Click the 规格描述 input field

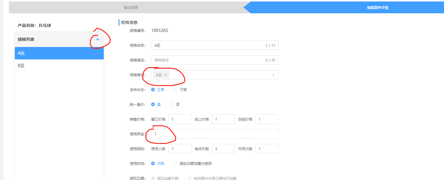[x=207, y=60]
